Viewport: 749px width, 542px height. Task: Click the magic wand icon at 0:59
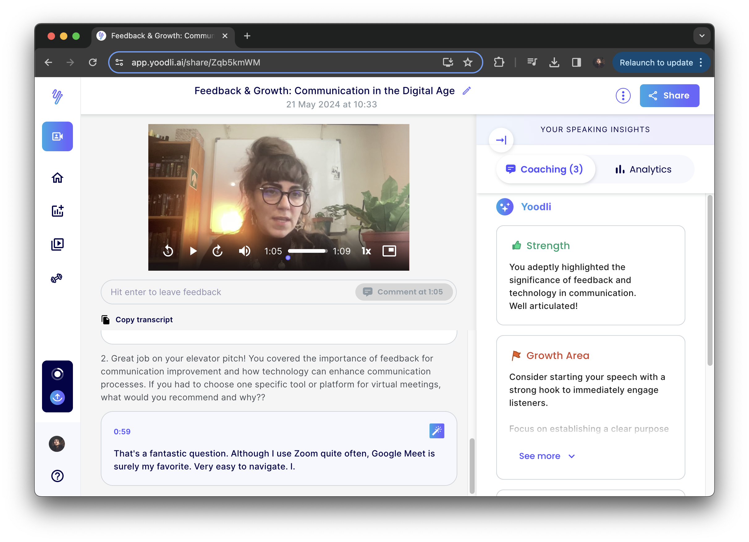(436, 431)
